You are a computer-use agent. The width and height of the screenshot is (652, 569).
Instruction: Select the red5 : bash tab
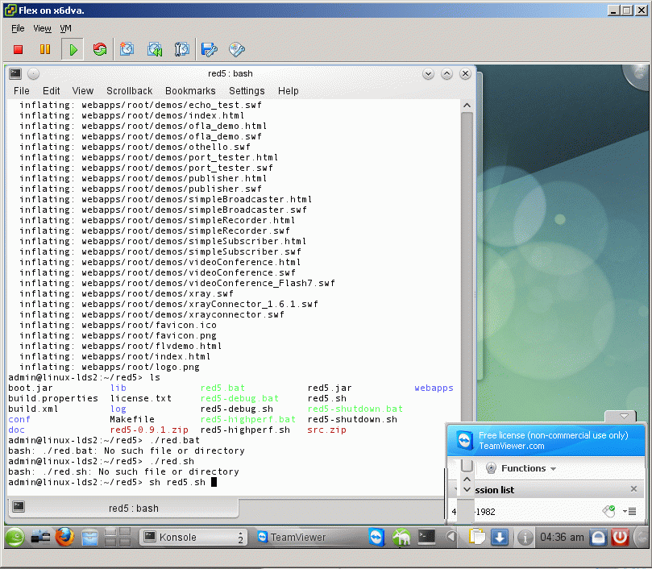123,508
